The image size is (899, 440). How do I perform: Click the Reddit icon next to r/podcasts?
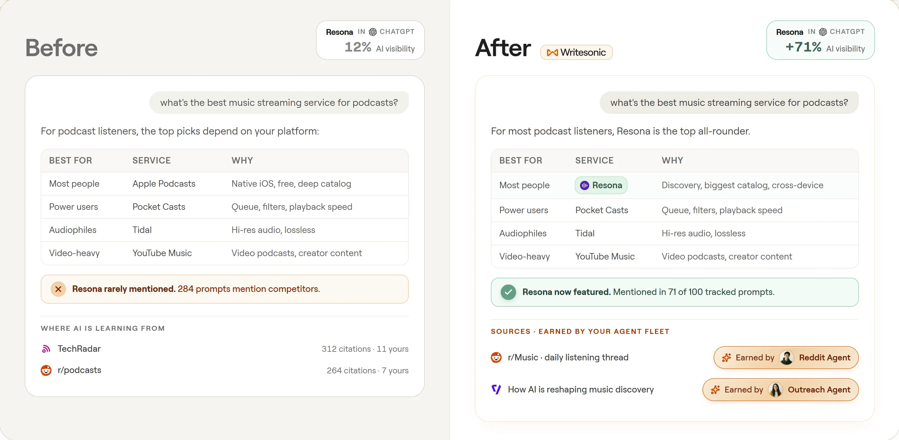[46, 370]
